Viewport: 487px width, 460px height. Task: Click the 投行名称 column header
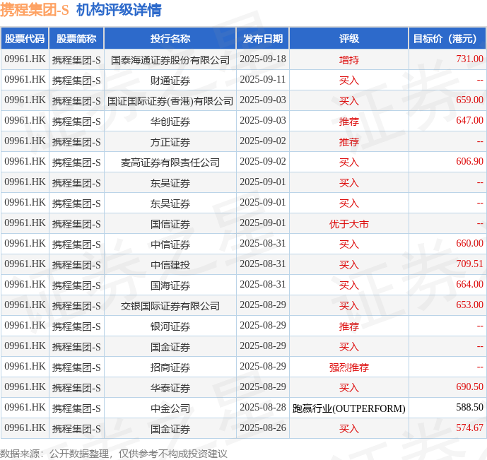click(170, 38)
